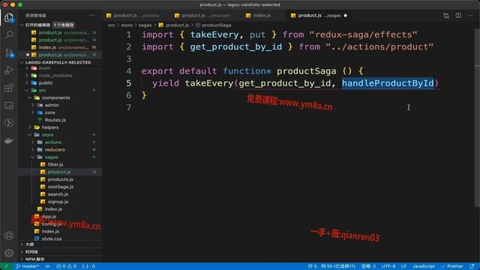The width and height of the screenshot is (480, 270).
Task: Click the sagas breadcrumb segment
Action: (x=145, y=25)
